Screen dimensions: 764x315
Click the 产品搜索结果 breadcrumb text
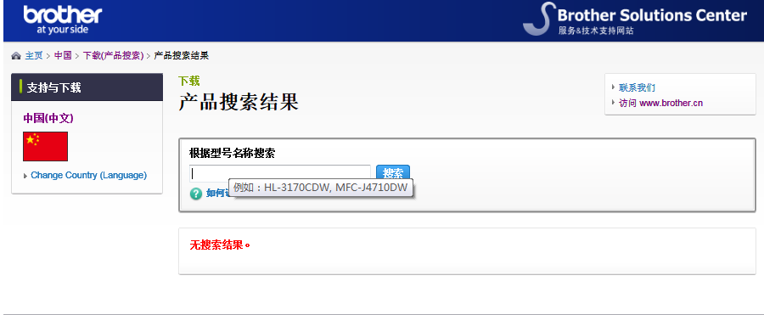(182, 55)
